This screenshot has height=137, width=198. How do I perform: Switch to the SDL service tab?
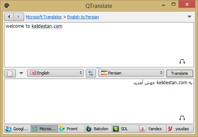[125, 129]
